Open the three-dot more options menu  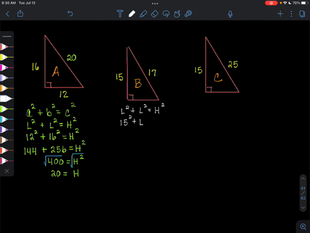pos(291,14)
